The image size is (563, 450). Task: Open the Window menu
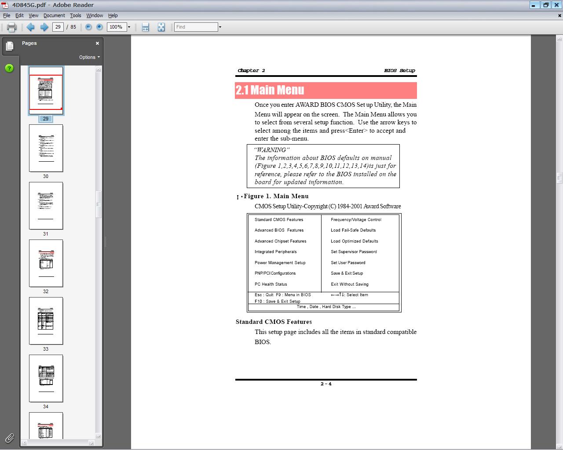pyautogui.click(x=95, y=15)
